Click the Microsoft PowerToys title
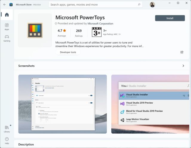 pos(80,18)
